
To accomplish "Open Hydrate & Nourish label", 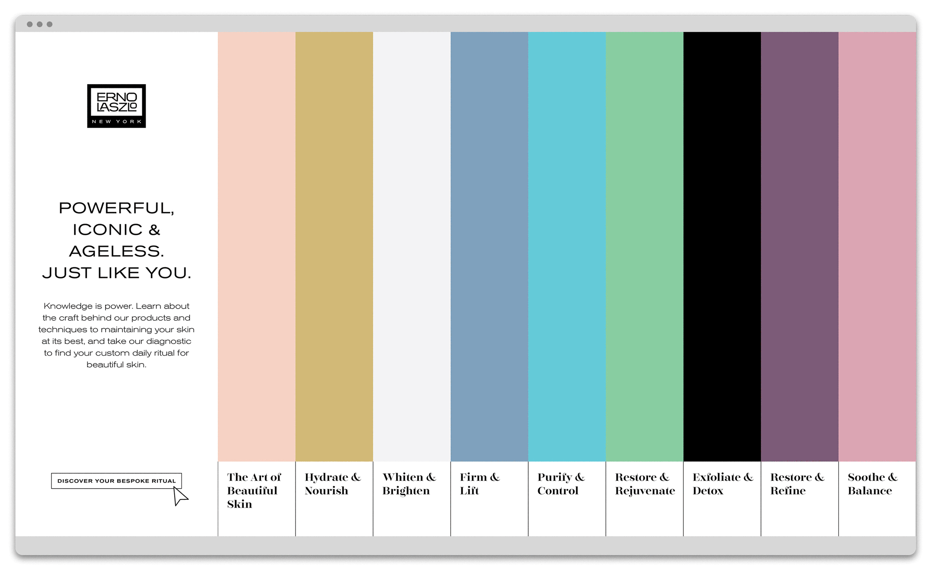I will (x=332, y=484).
